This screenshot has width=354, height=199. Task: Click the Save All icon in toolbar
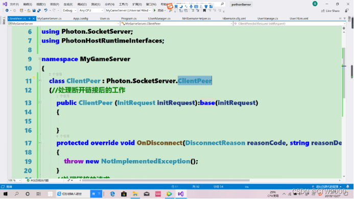point(39,10)
